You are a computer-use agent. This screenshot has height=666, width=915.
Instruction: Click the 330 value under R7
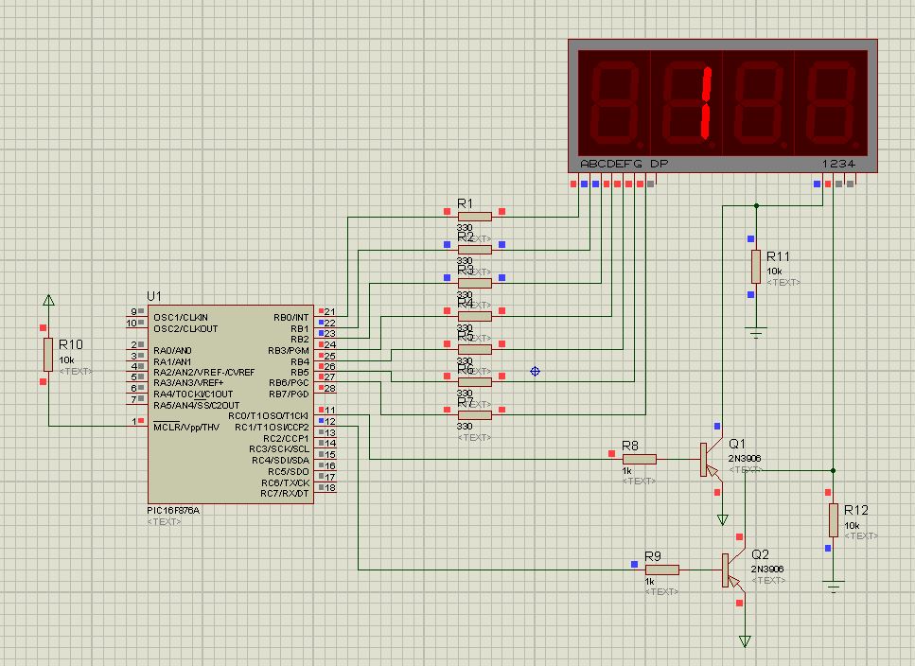(x=465, y=427)
